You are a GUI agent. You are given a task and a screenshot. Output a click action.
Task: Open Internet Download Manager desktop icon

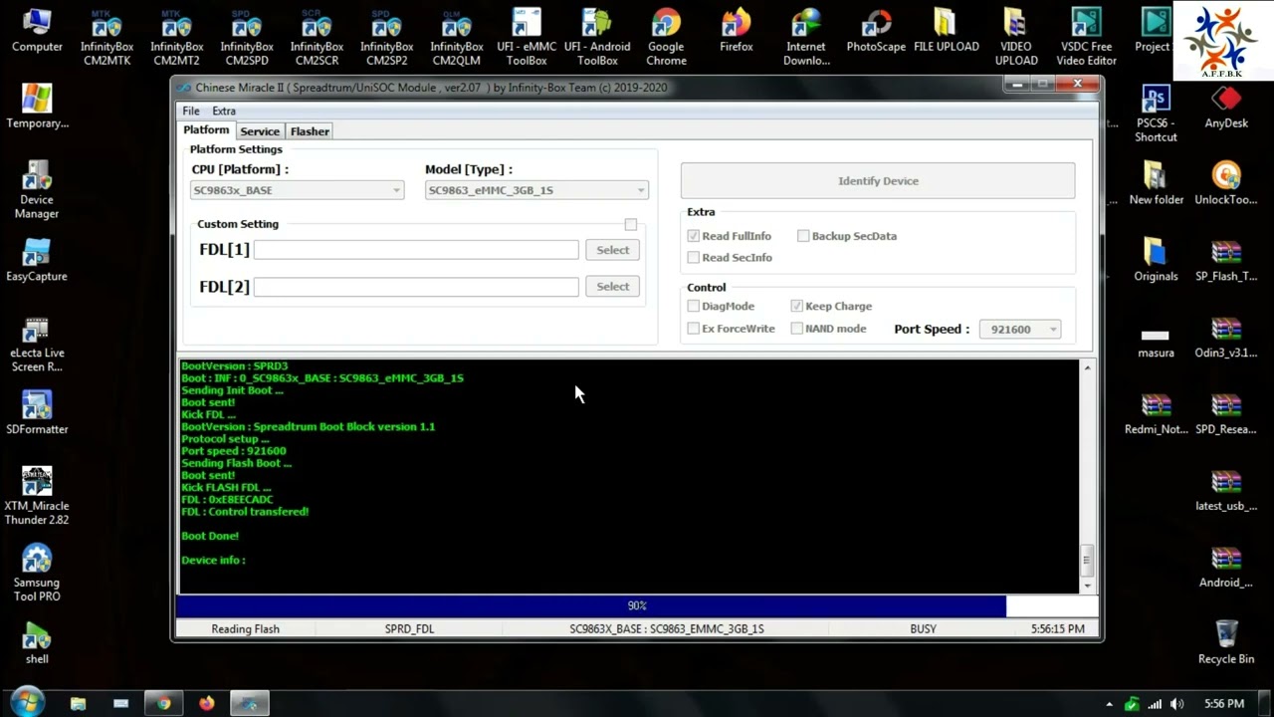click(x=806, y=38)
